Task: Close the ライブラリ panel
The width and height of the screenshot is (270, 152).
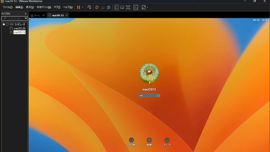Action: (x=26, y=14)
